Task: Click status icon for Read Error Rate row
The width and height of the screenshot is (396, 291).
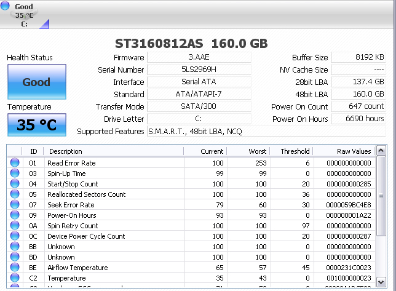Action: pyautogui.click(x=15, y=162)
